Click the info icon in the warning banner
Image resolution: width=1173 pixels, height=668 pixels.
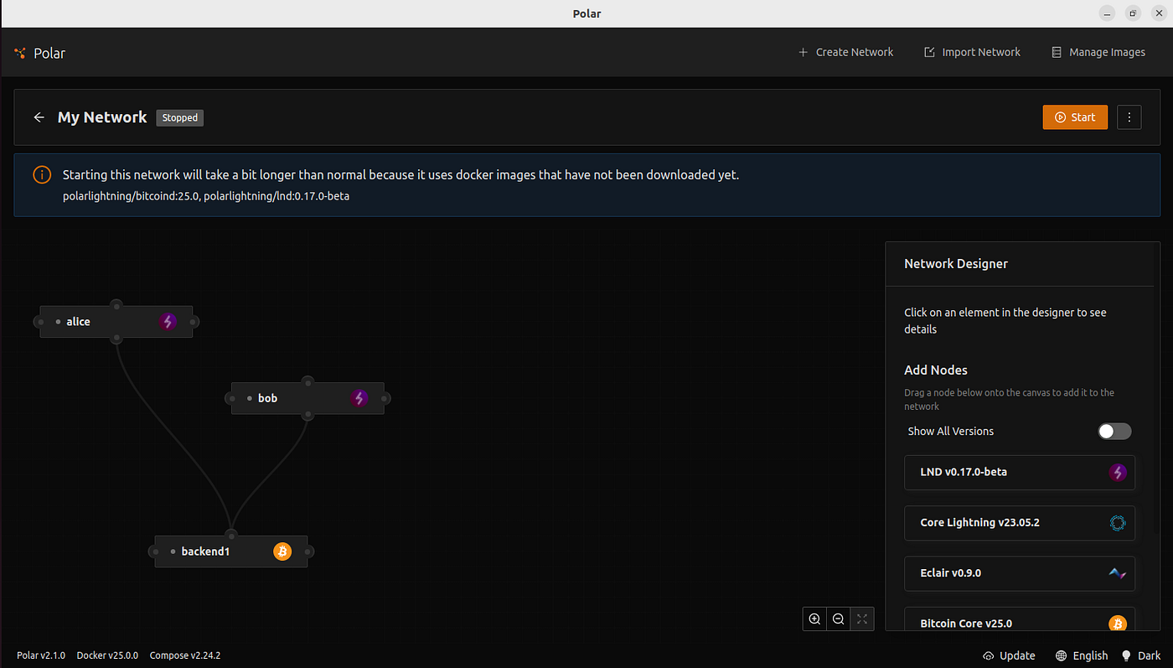(x=41, y=175)
